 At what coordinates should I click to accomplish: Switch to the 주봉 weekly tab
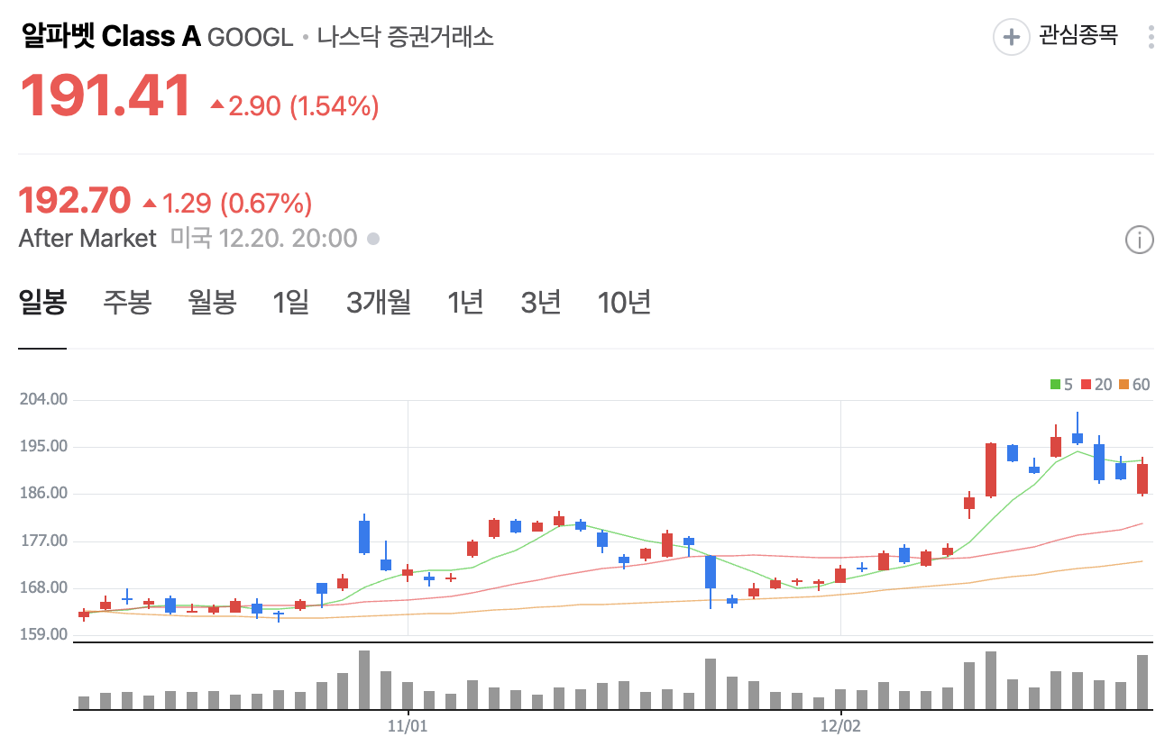tap(127, 302)
